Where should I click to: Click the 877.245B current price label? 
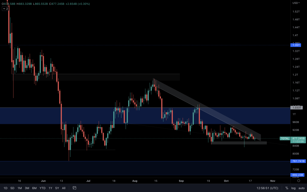tap(298, 138)
